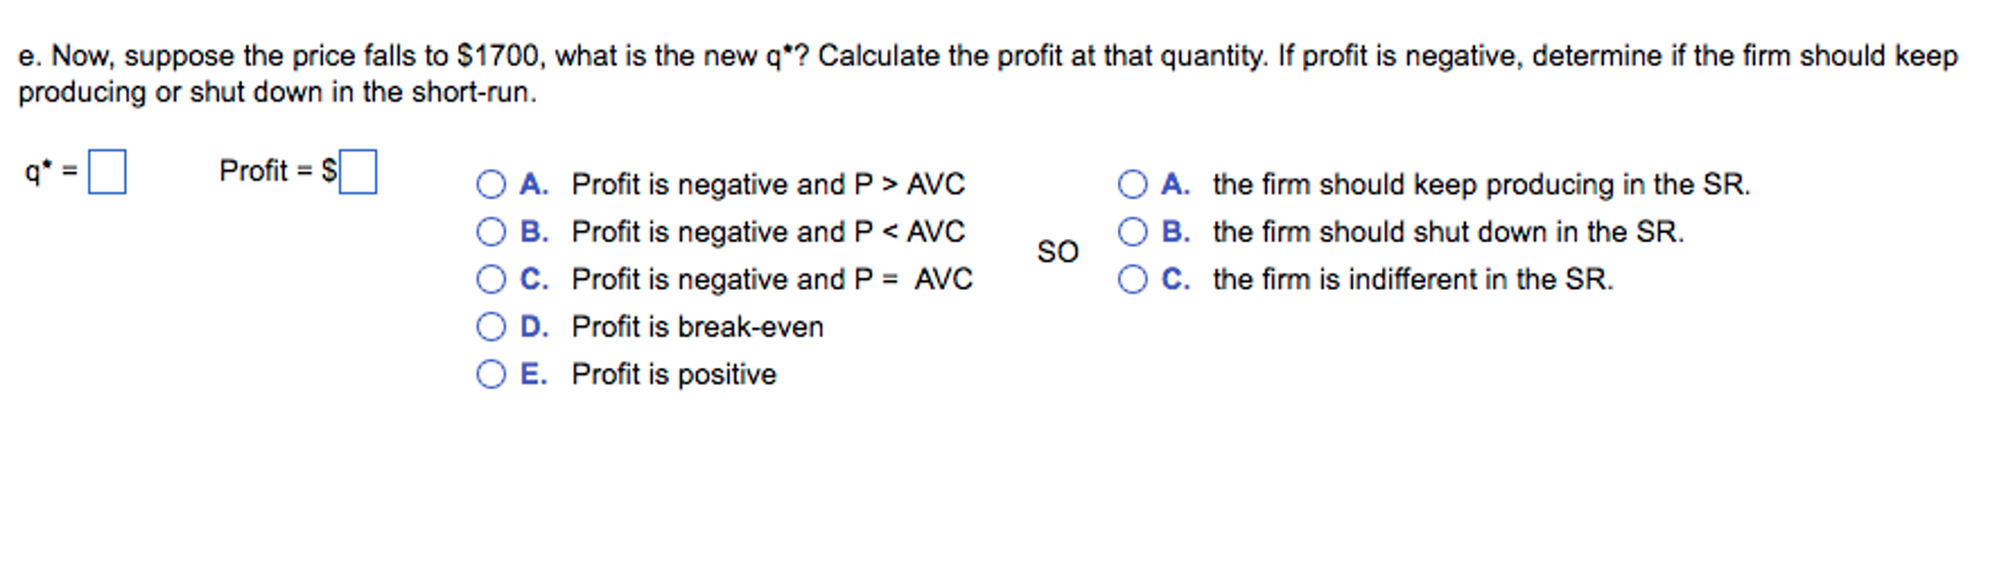Select the firm should keep producing option
Viewport: 1997px width, 565px height.
(x=1134, y=184)
